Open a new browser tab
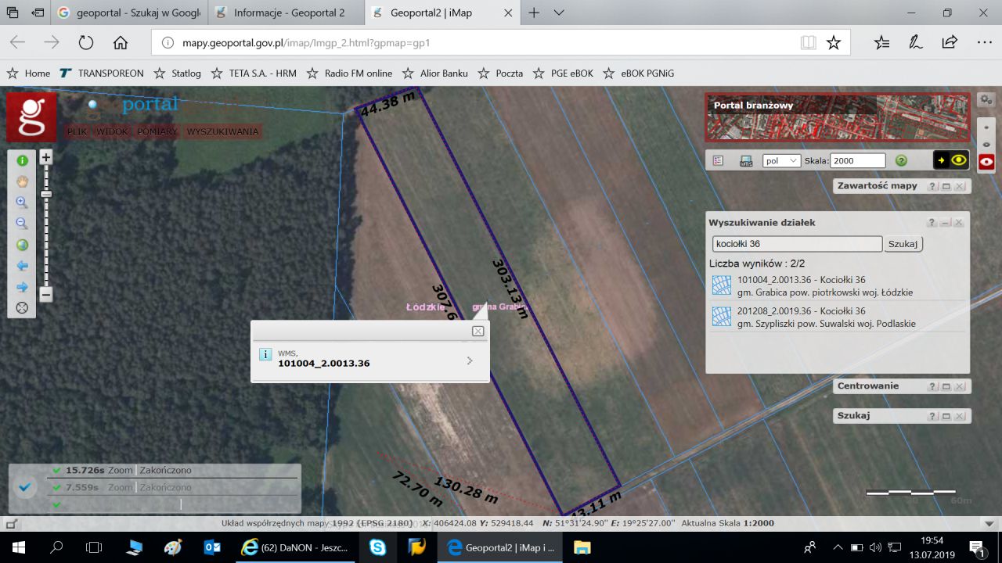The width and height of the screenshot is (1002, 563). pyautogui.click(x=534, y=13)
